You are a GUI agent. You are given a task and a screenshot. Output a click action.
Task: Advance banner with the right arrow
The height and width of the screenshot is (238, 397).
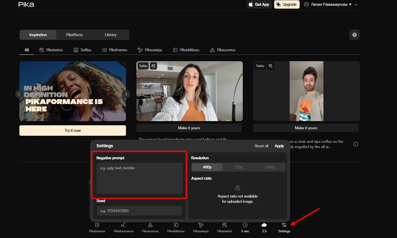(126, 94)
